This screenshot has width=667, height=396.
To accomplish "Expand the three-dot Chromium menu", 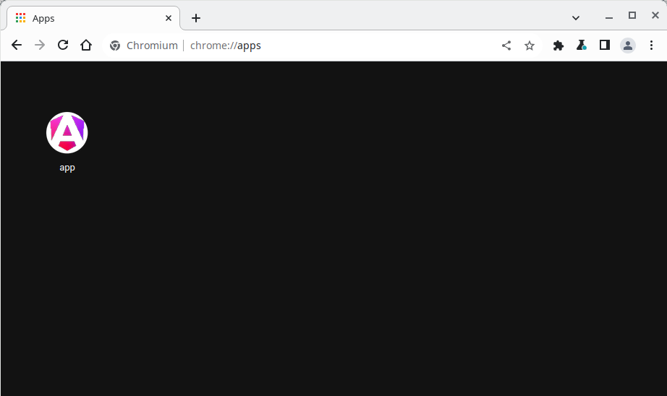I will [651, 46].
